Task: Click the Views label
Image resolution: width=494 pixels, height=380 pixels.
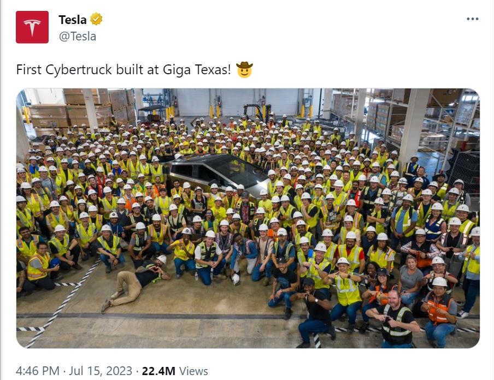Action: coord(194,371)
